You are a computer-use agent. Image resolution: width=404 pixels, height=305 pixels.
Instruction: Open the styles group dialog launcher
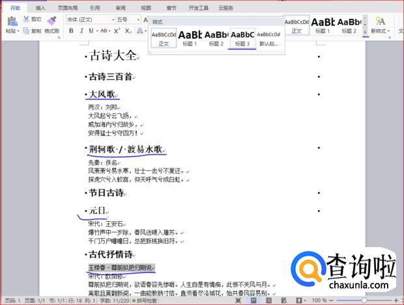[x=389, y=38]
